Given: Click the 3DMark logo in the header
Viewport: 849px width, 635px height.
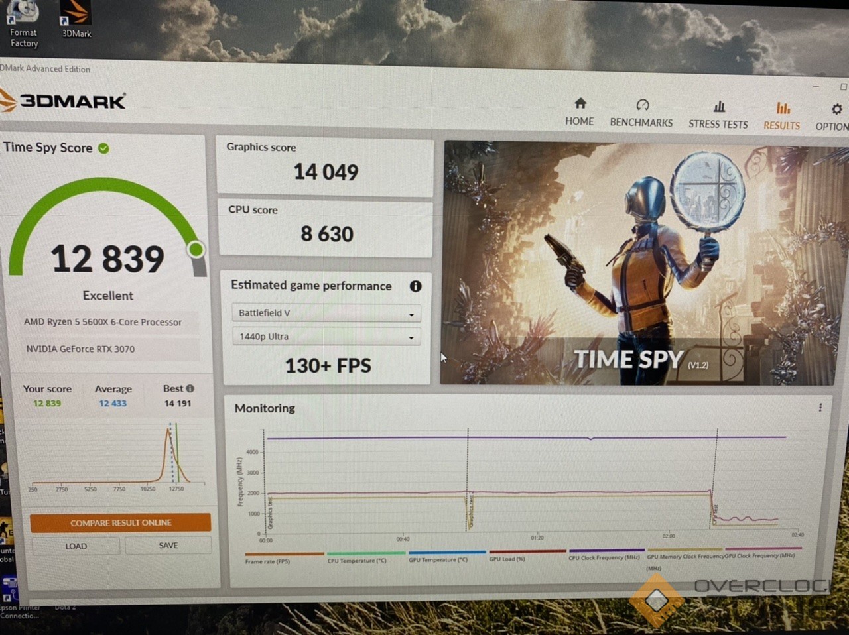Looking at the screenshot, I should [62, 101].
